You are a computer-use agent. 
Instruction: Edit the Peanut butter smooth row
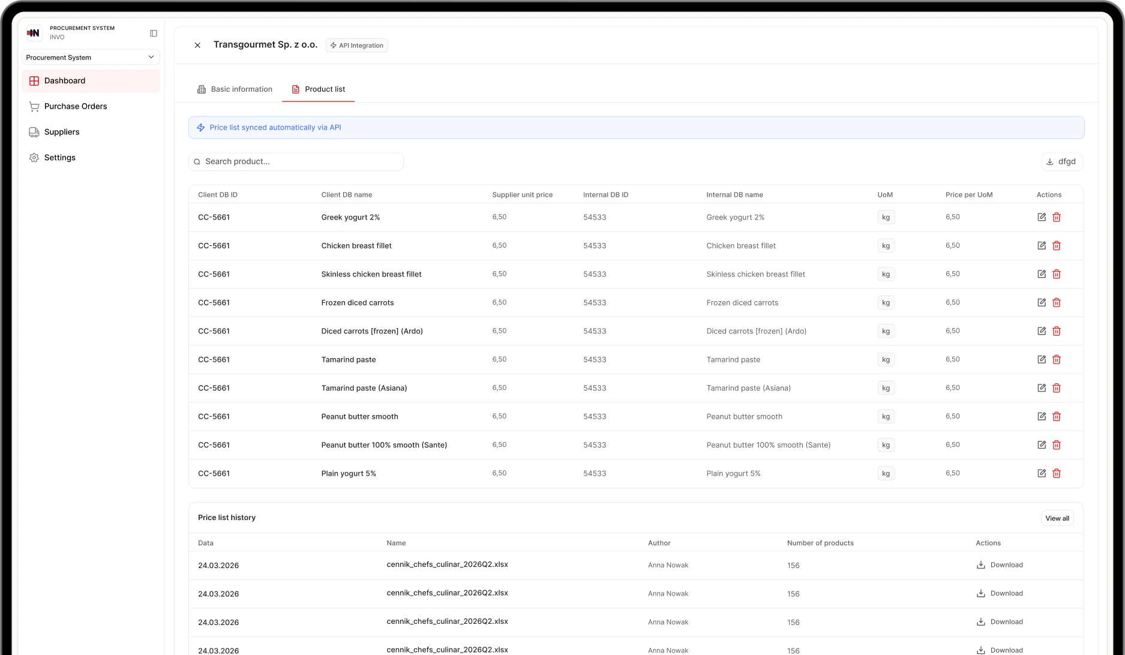pyautogui.click(x=1042, y=416)
